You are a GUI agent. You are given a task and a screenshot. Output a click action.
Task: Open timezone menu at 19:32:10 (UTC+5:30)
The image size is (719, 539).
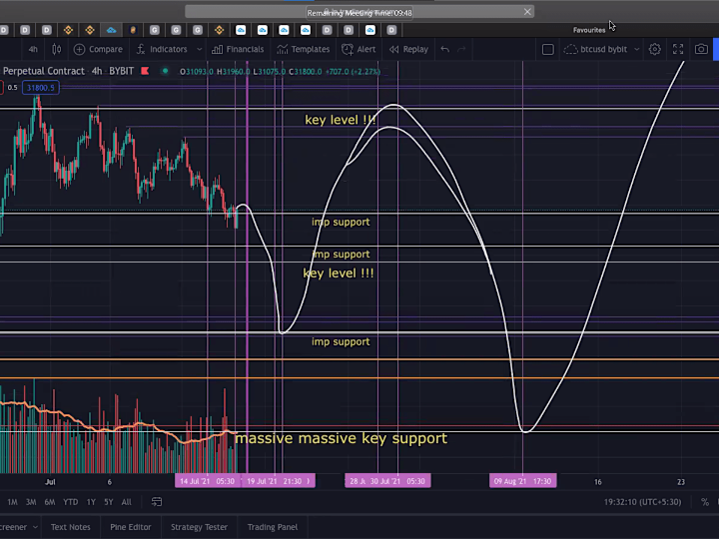(x=642, y=502)
